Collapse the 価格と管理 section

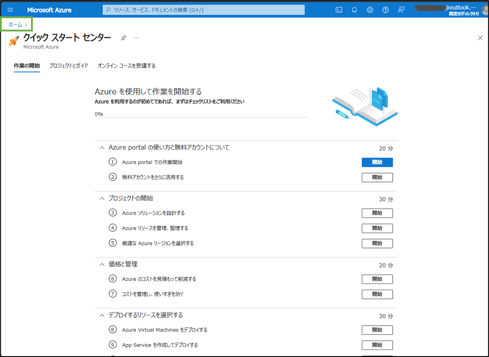[x=102, y=264]
